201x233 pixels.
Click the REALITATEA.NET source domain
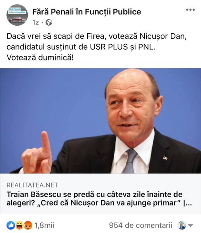click(x=32, y=185)
